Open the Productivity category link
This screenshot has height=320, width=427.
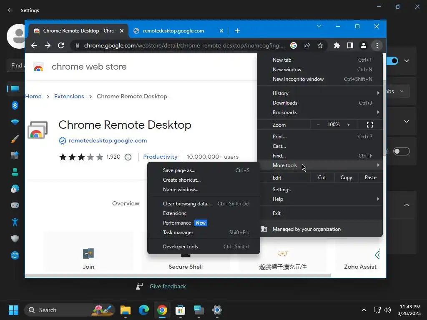[x=160, y=157]
